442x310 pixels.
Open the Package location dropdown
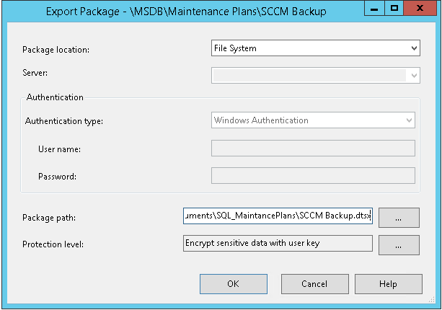(x=315, y=48)
